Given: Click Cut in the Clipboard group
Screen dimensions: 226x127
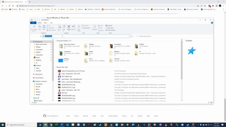Looking at the screenshot, I should [x=48, y=26].
